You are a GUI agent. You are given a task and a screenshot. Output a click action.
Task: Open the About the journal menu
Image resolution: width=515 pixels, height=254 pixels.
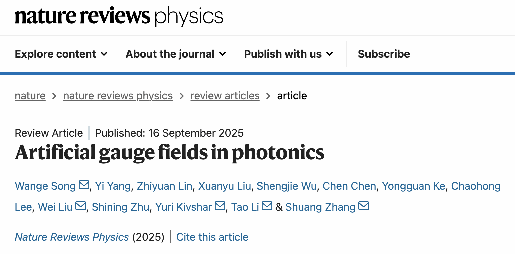(x=176, y=54)
